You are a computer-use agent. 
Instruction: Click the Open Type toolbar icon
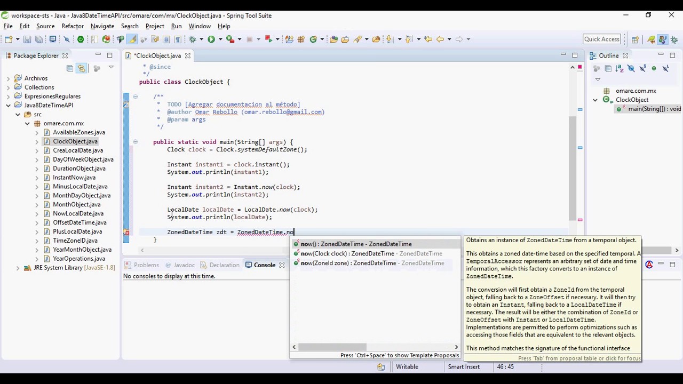(x=333, y=39)
